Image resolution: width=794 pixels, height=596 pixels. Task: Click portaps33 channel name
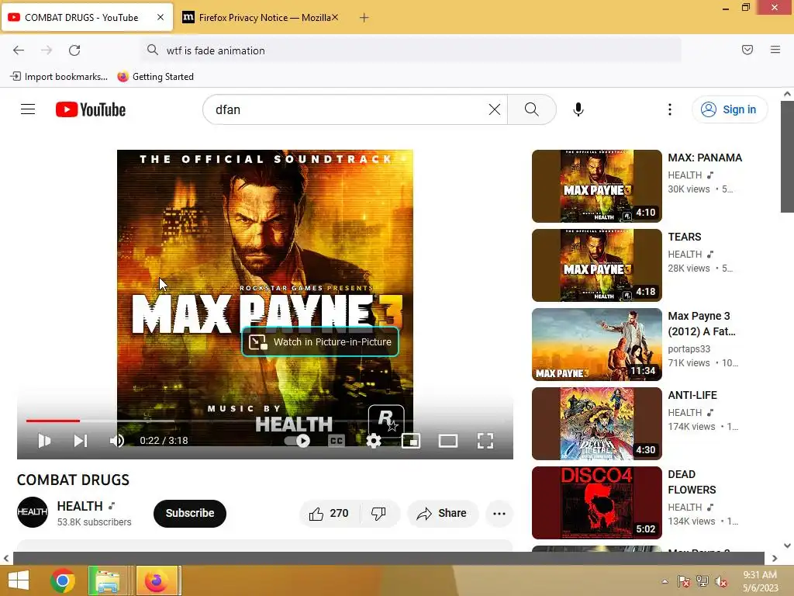pyautogui.click(x=689, y=349)
